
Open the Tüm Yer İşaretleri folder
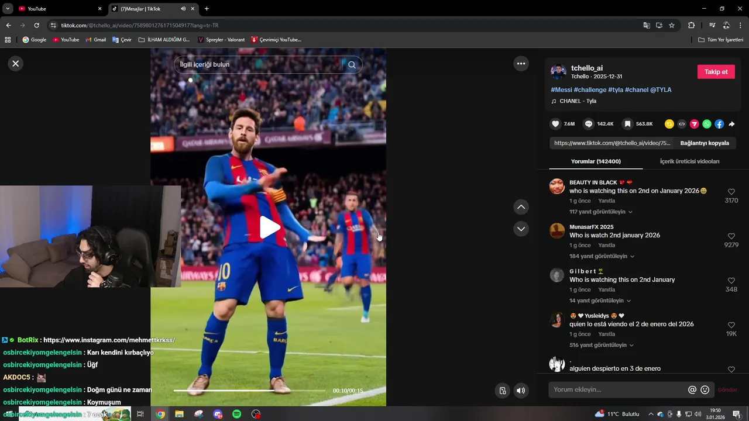721,40
